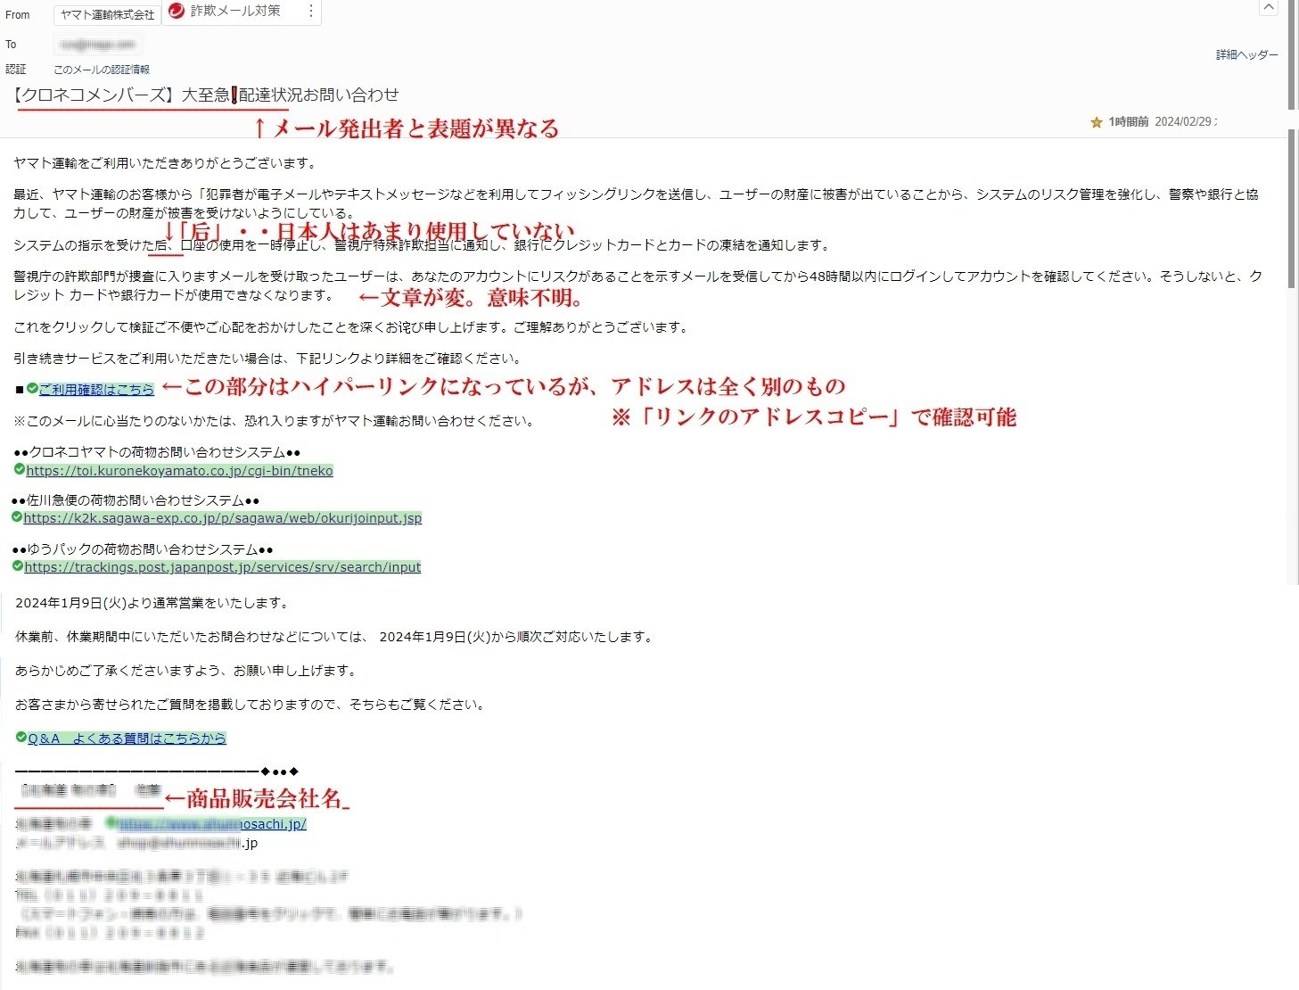Click green check icon before k2k.sagawa-exp.co.jp link
Viewport: 1299px width, 990px height.
coord(17,516)
